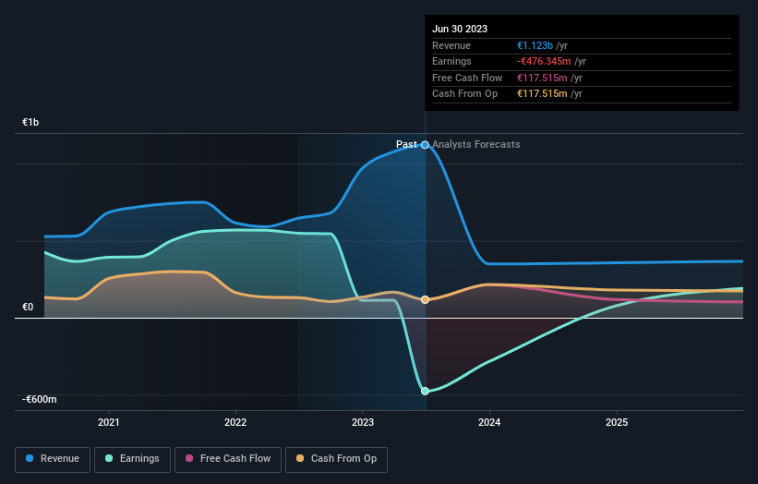Click the Earnings row label in tooltip
Viewport: 758px width, 484px height.
click(451, 61)
